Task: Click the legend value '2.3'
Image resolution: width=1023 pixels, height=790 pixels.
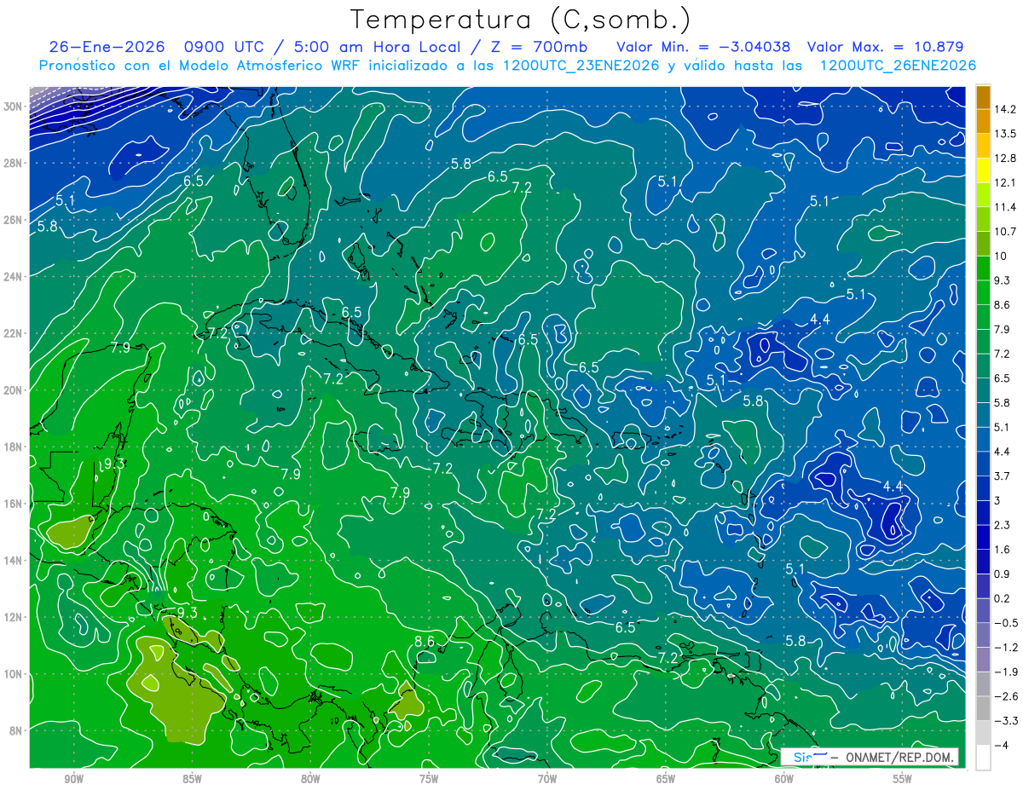Action: [1003, 525]
